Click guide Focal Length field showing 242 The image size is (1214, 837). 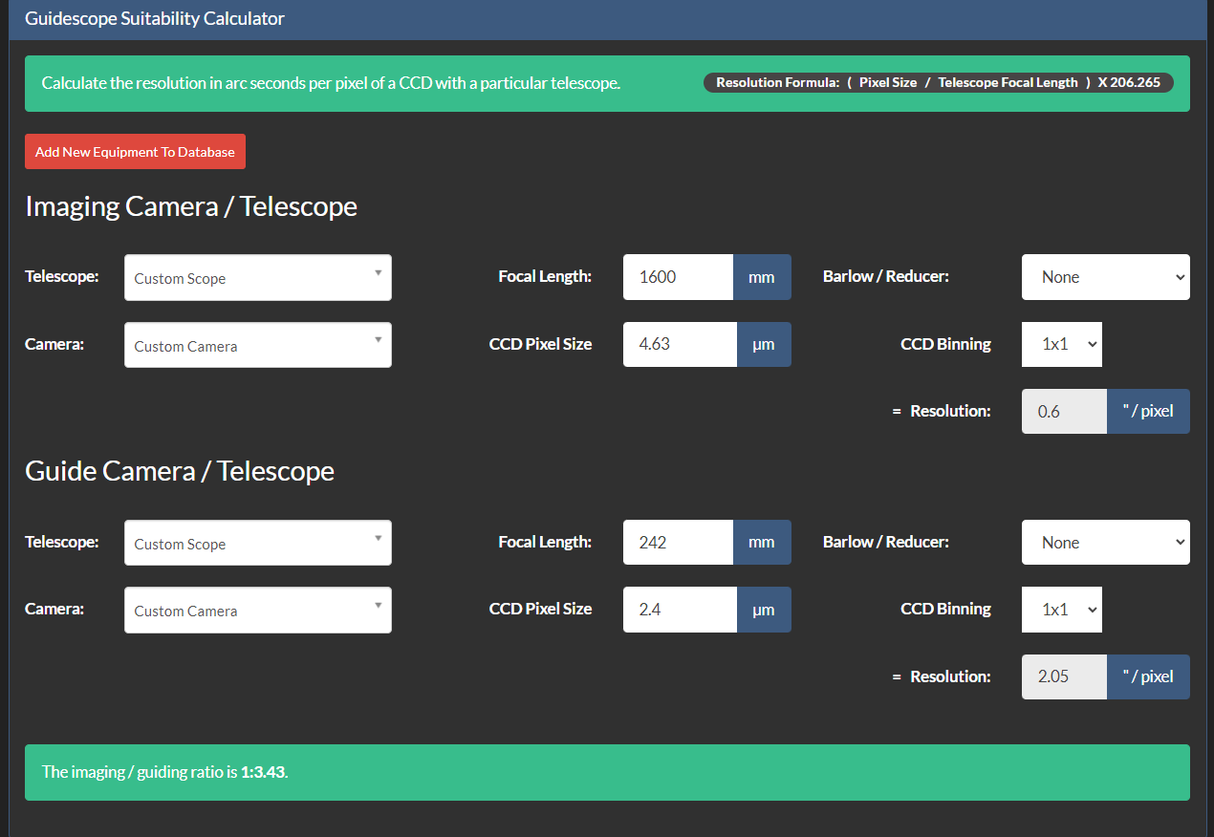tap(678, 543)
